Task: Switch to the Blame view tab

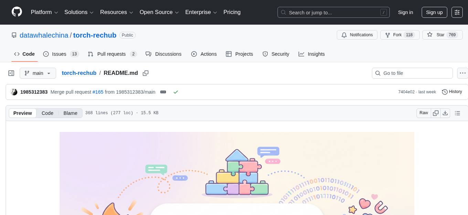Action: [70, 113]
